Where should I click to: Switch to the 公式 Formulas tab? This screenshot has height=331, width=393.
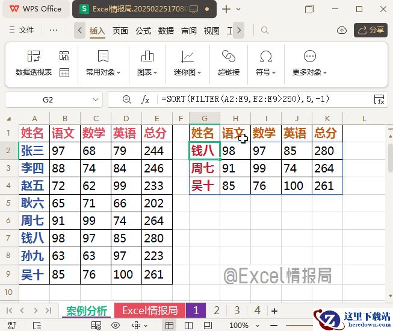click(x=143, y=31)
